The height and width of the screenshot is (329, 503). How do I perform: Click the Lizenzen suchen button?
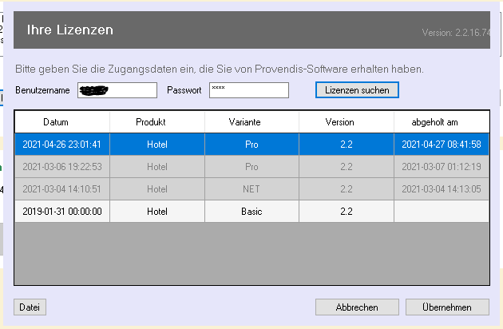[x=357, y=90]
